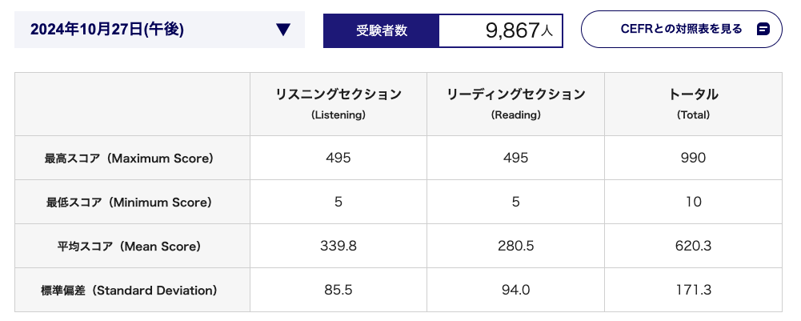Click the Total minimum score 10
The image size is (801, 321).
[694, 202]
